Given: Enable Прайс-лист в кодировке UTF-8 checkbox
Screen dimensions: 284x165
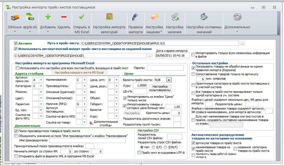Looking at the screenshot, I should pos(139,153).
